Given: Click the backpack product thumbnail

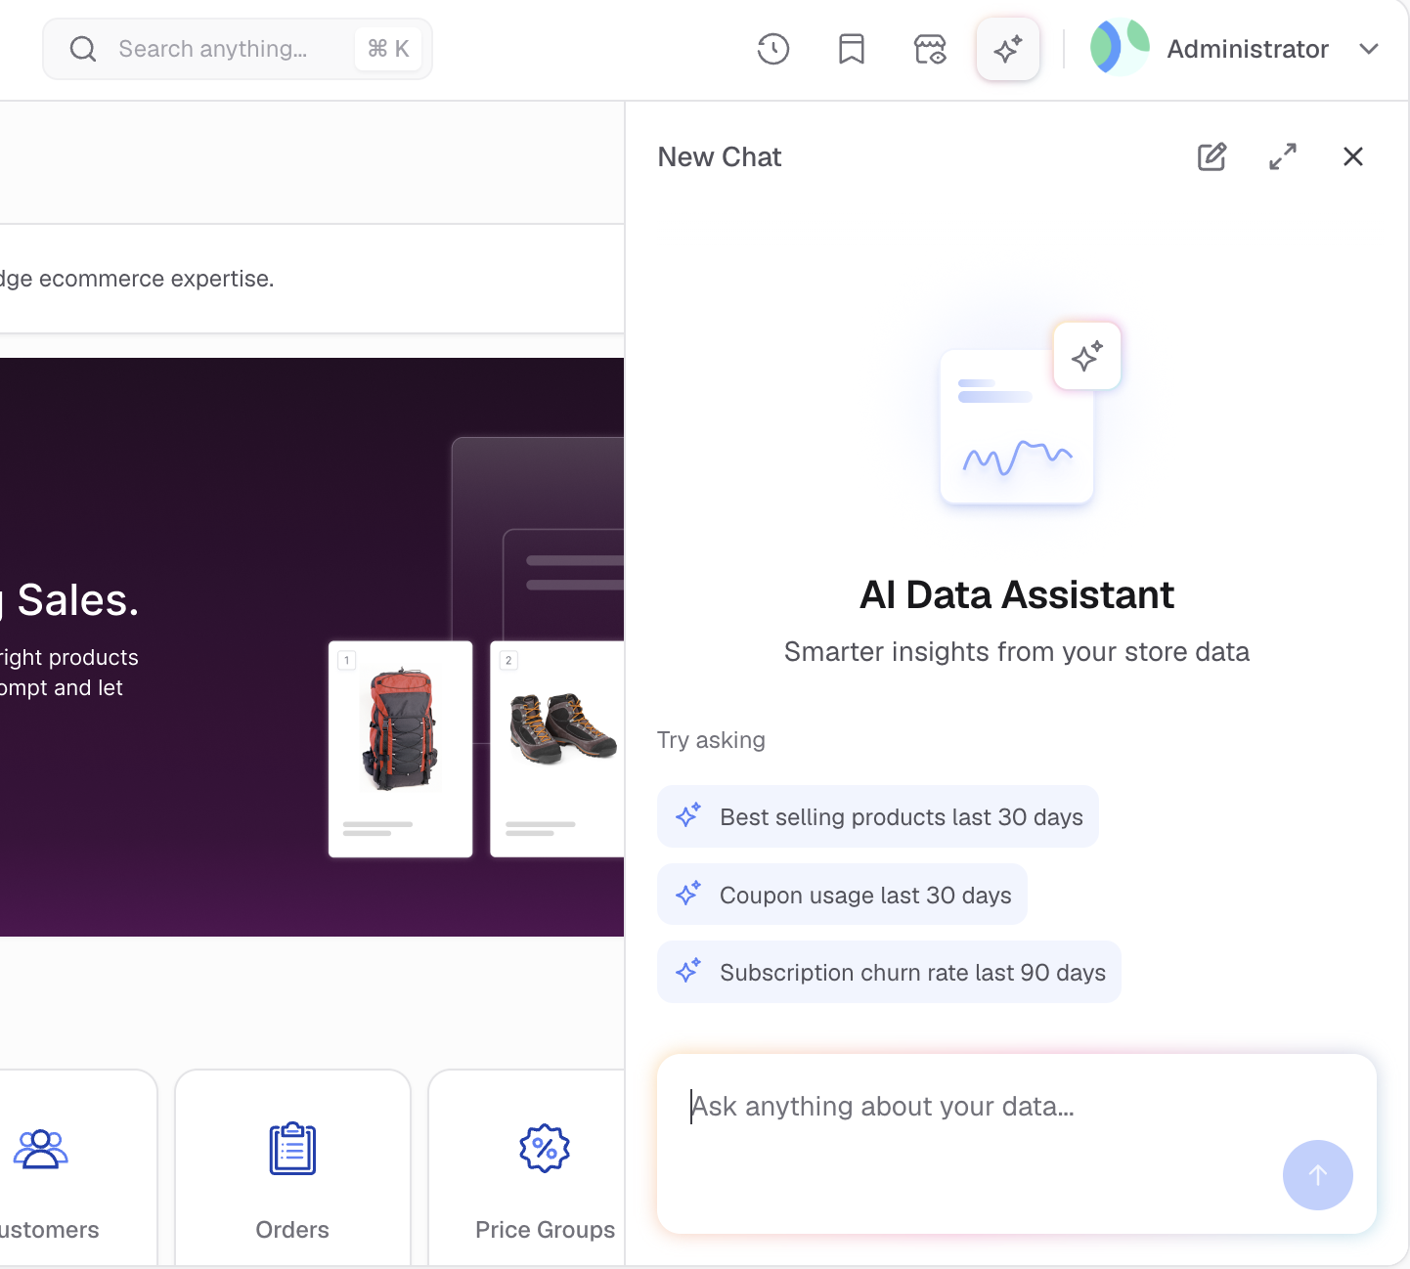Looking at the screenshot, I should coord(401,749).
